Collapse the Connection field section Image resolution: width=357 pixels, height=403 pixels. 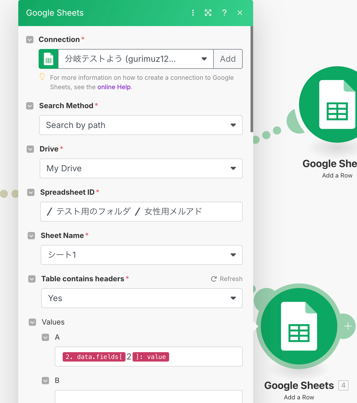tap(30, 40)
